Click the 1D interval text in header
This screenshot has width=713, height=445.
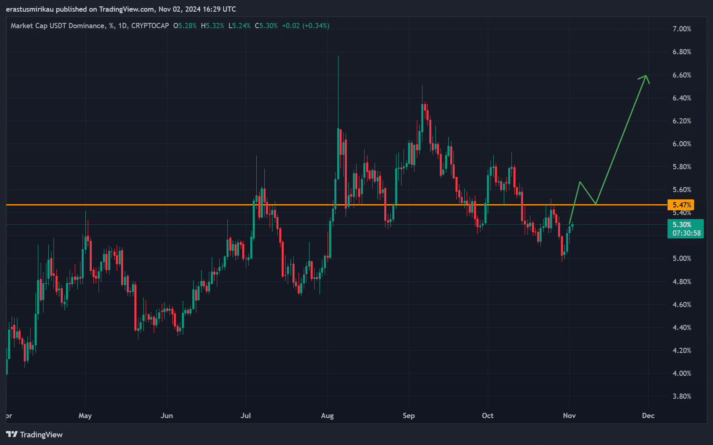pyautogui.click(x=122, y=26)
